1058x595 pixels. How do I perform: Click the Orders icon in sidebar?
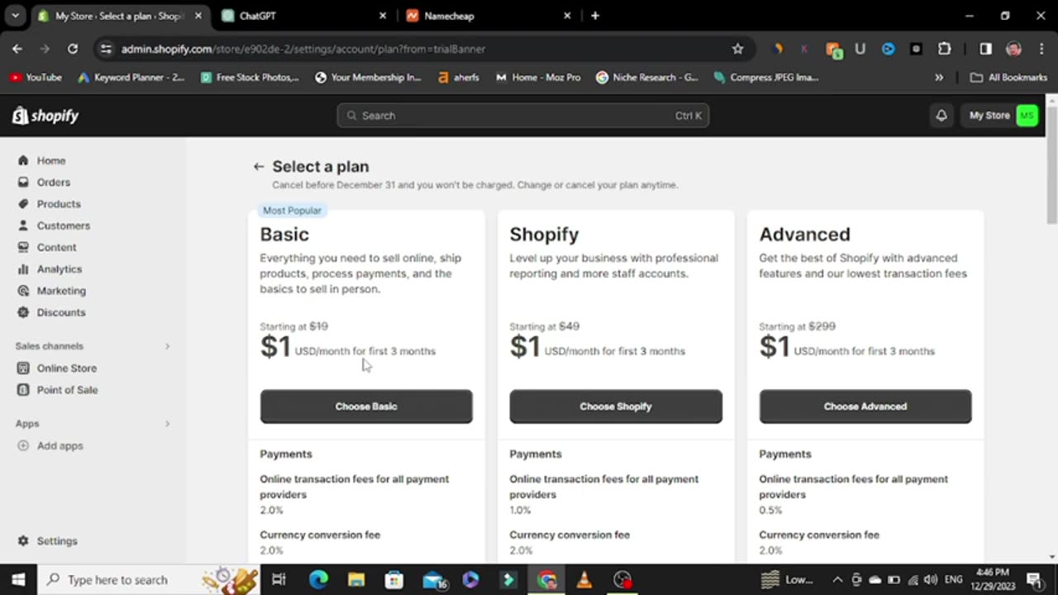click(x=23, y=182)
